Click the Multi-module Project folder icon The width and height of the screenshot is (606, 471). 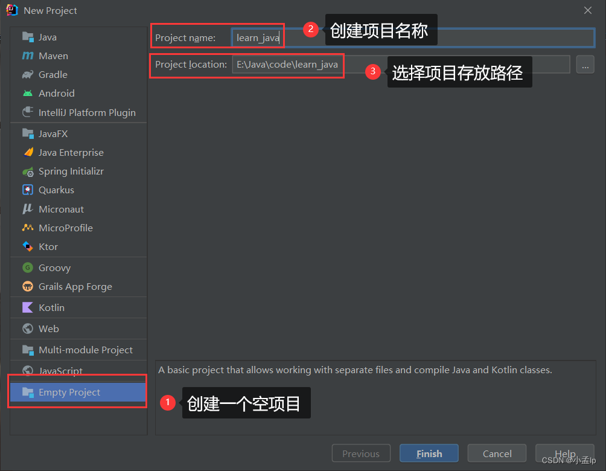[28, 350]
